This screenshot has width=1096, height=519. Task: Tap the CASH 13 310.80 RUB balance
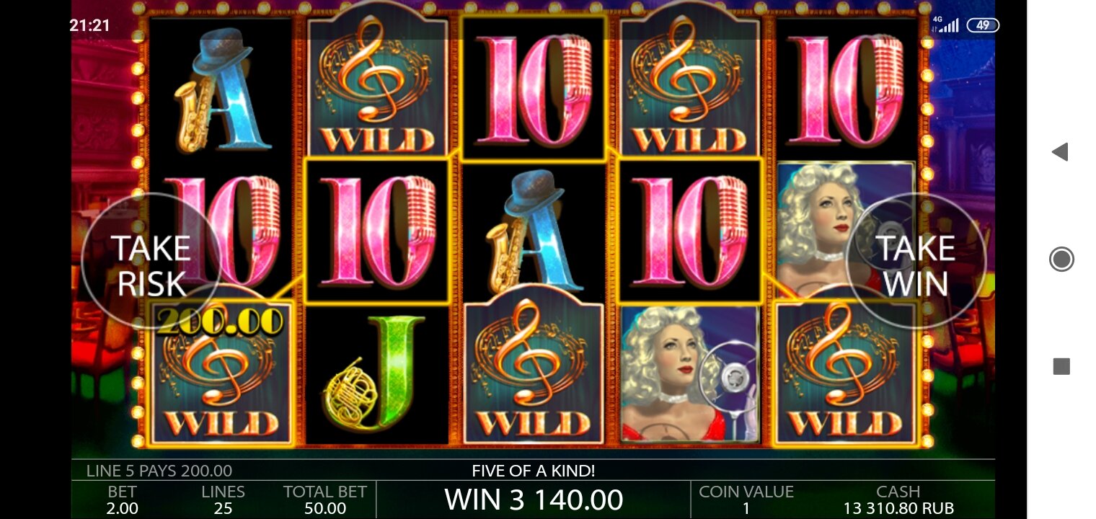(x=898, y=500)
